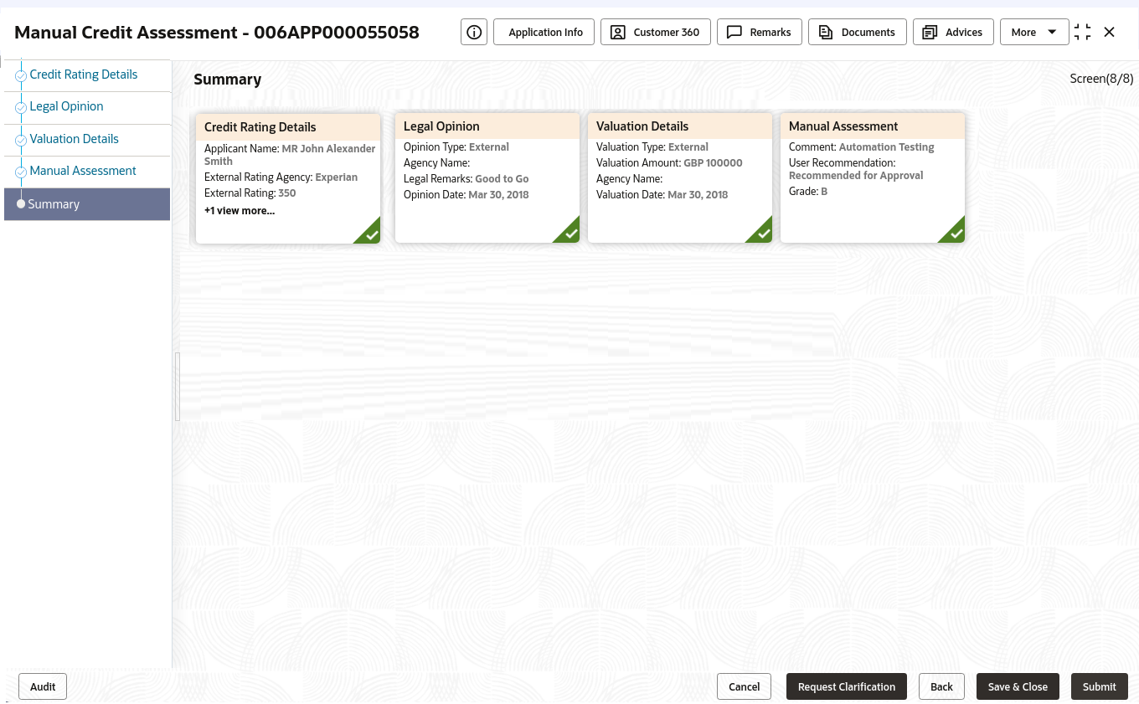Click Request Clarification button
This screenshot has width=1139, height=704.
pyautogui.click(x=847, y=686)
